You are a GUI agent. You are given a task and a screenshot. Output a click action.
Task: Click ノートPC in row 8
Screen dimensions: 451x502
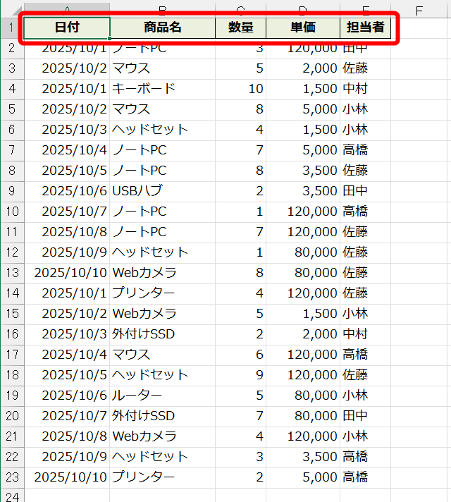[163, 171]
